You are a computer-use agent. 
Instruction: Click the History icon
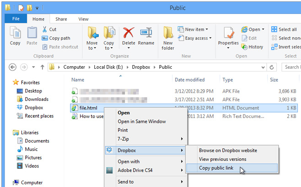pos(244,47)
